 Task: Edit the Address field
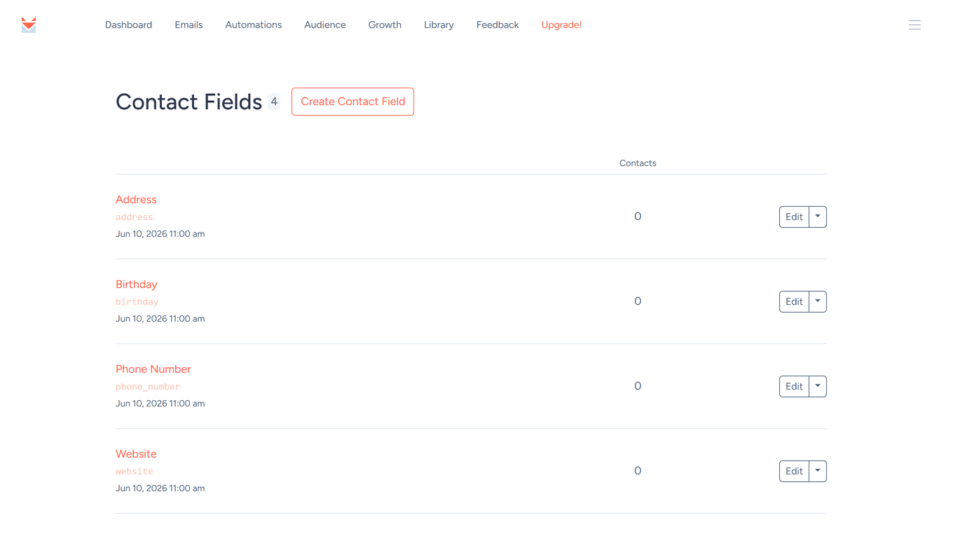[794, 217]
